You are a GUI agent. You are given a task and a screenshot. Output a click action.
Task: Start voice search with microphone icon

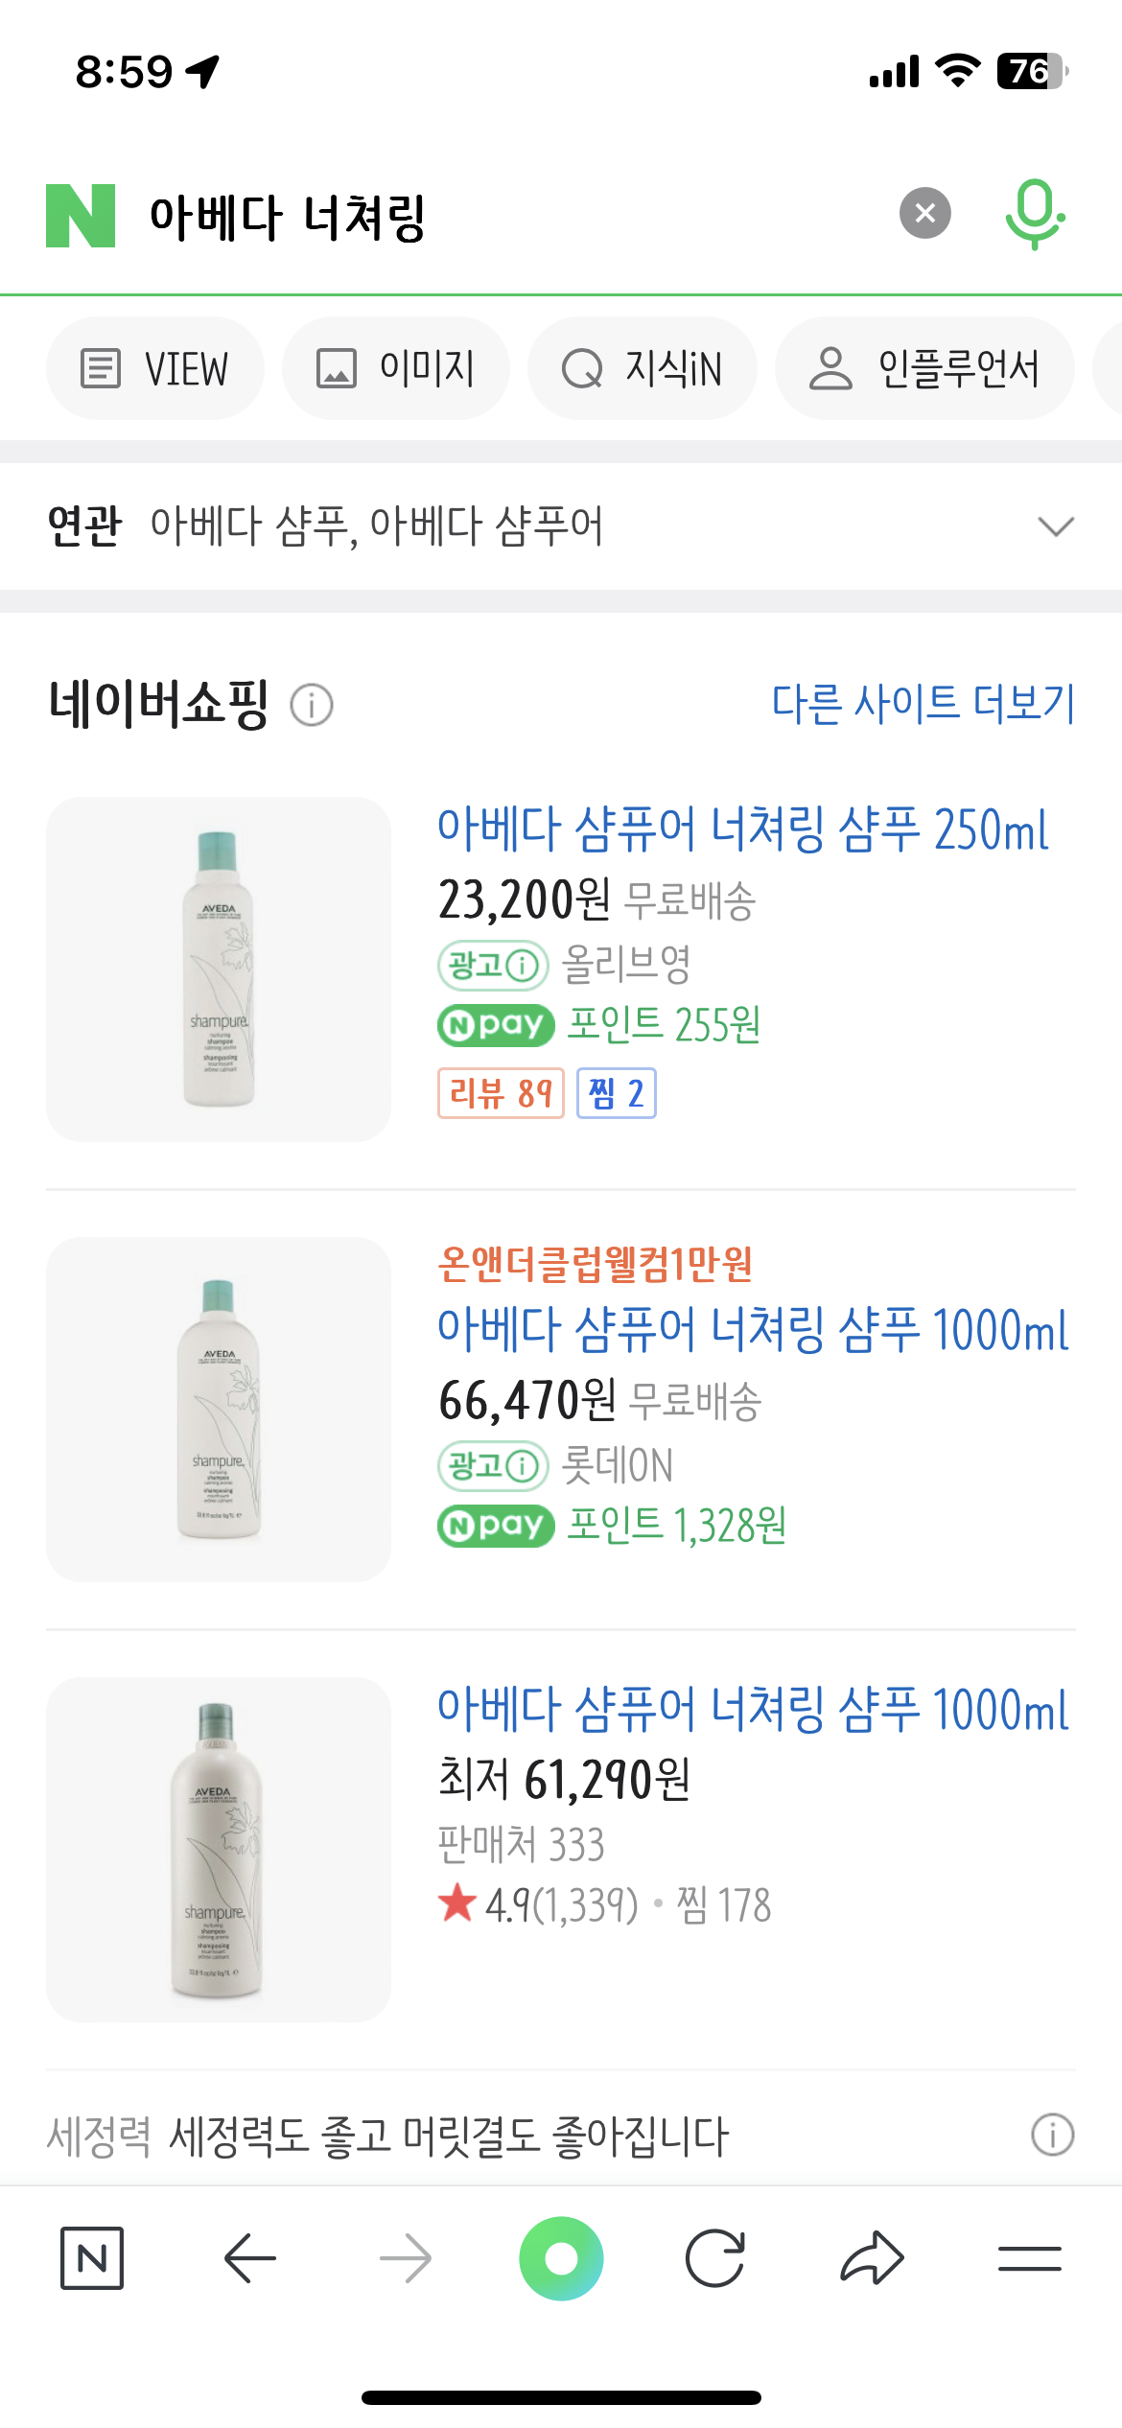pos(1034,213)
